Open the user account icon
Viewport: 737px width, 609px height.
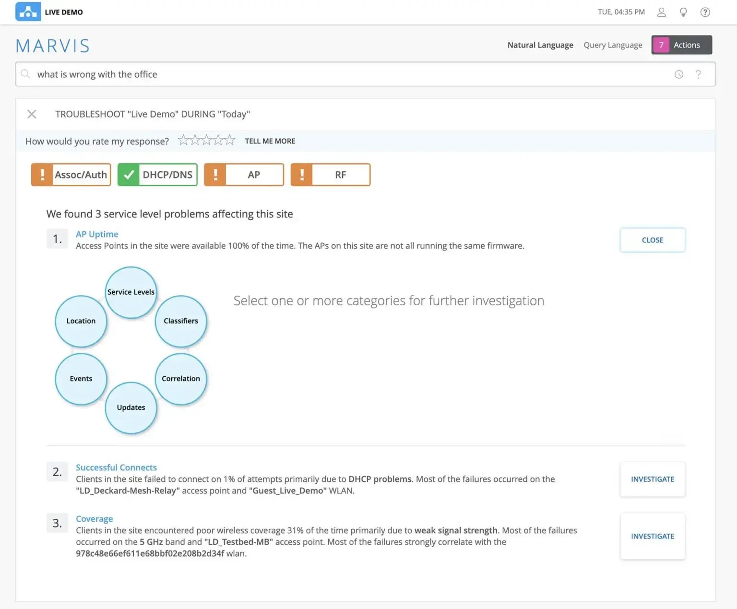pyautogui.click(x=661, y=12)
